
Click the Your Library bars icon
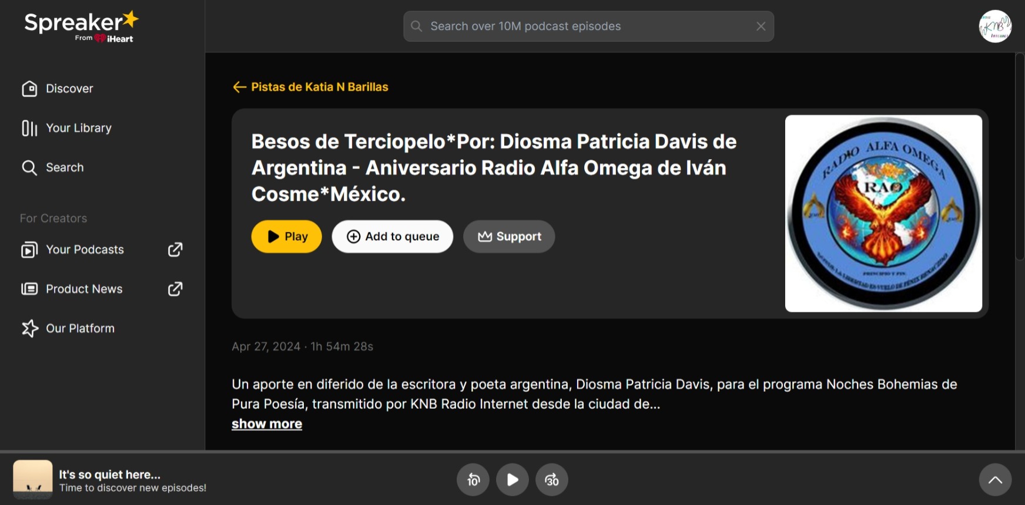(29, 128)
